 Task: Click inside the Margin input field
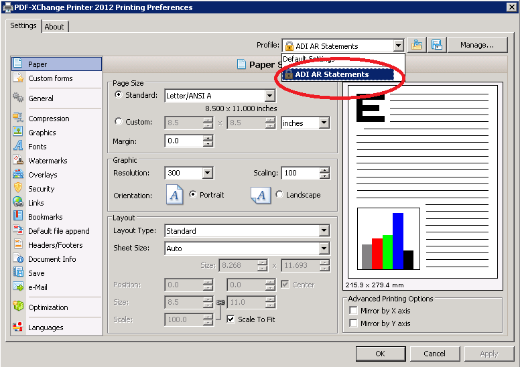pyautogui.click(x=184, y=141)
